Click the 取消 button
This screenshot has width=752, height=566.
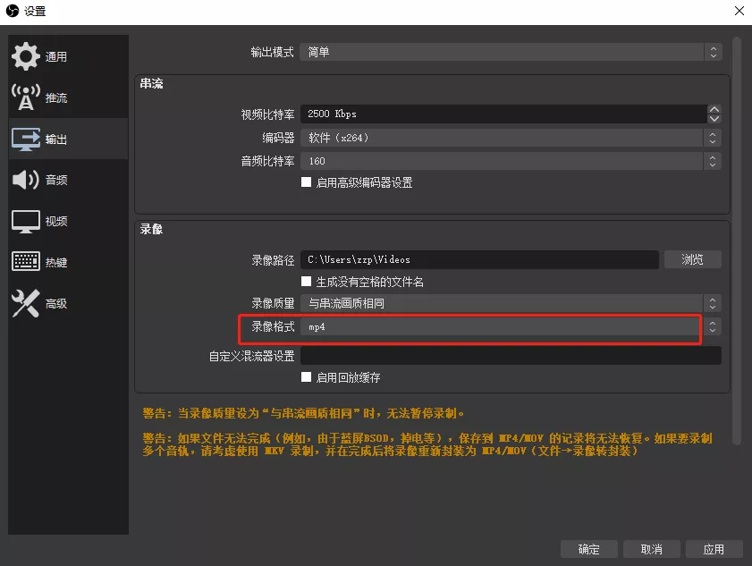651,549
